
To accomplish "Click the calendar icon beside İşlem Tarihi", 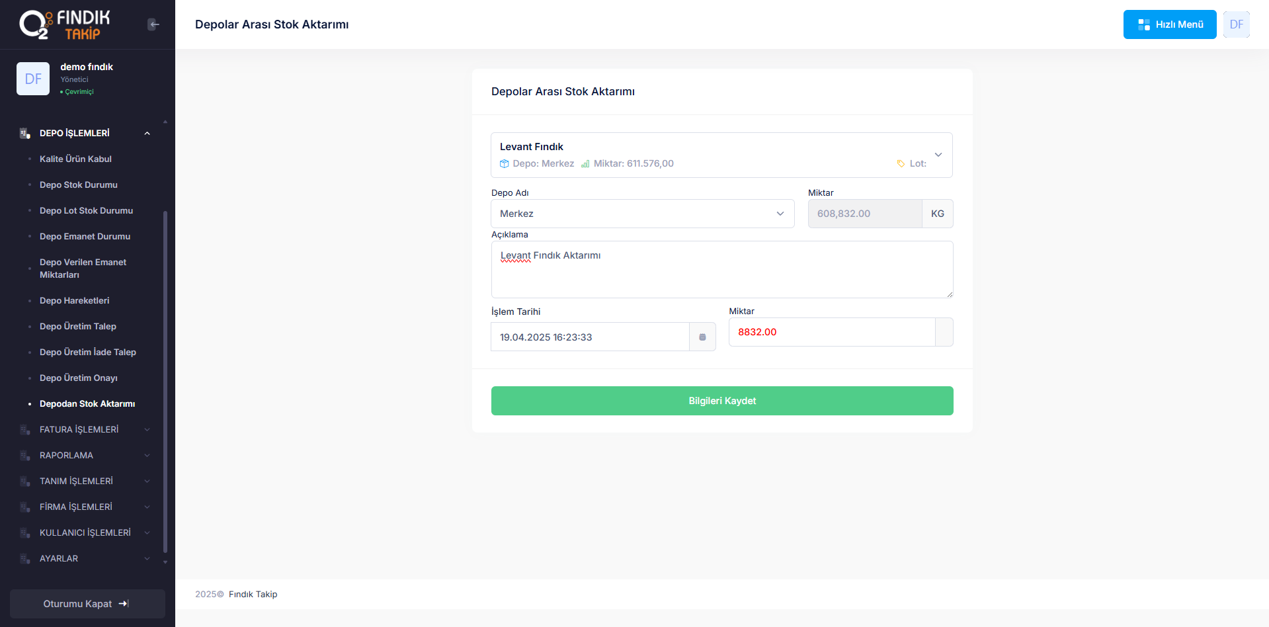I will pyautogui.click(x=702, y=337).
